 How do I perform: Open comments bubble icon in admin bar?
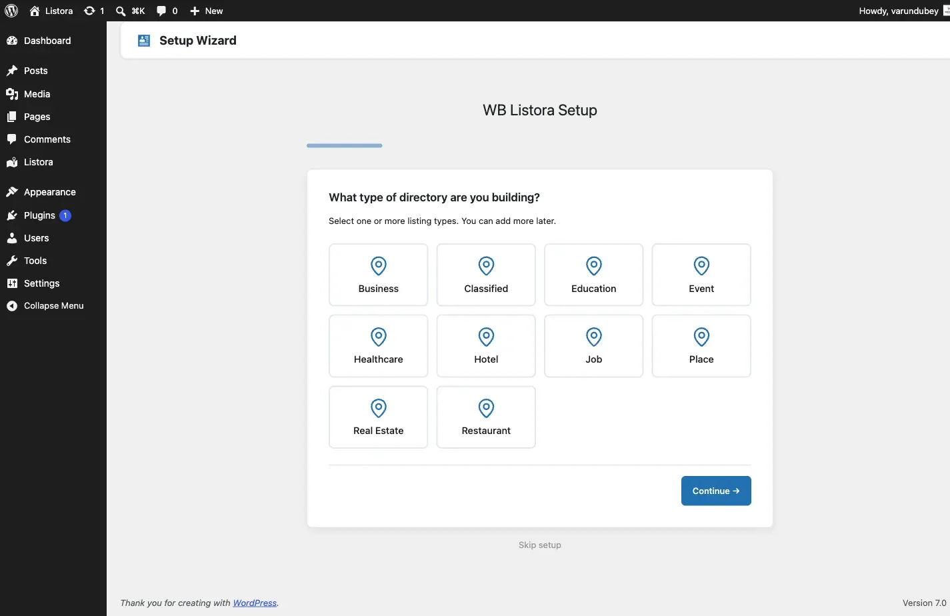click(161, 11)
